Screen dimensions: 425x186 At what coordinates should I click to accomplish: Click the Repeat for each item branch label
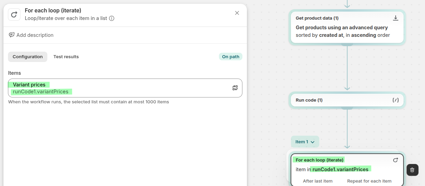[x=369, y=181]
